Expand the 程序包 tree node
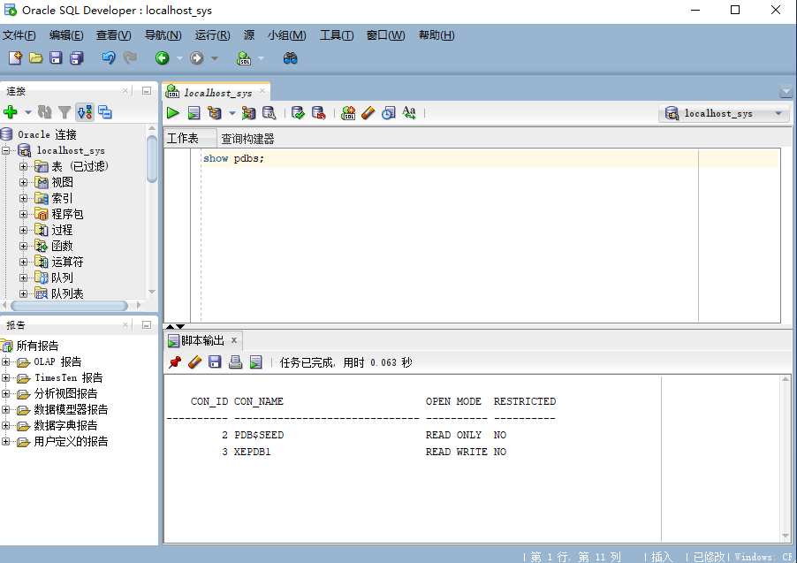Viewport: 797px width, 563px height. 23,214
